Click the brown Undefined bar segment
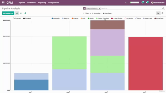The image size is (166, 93). pos(107,25)
